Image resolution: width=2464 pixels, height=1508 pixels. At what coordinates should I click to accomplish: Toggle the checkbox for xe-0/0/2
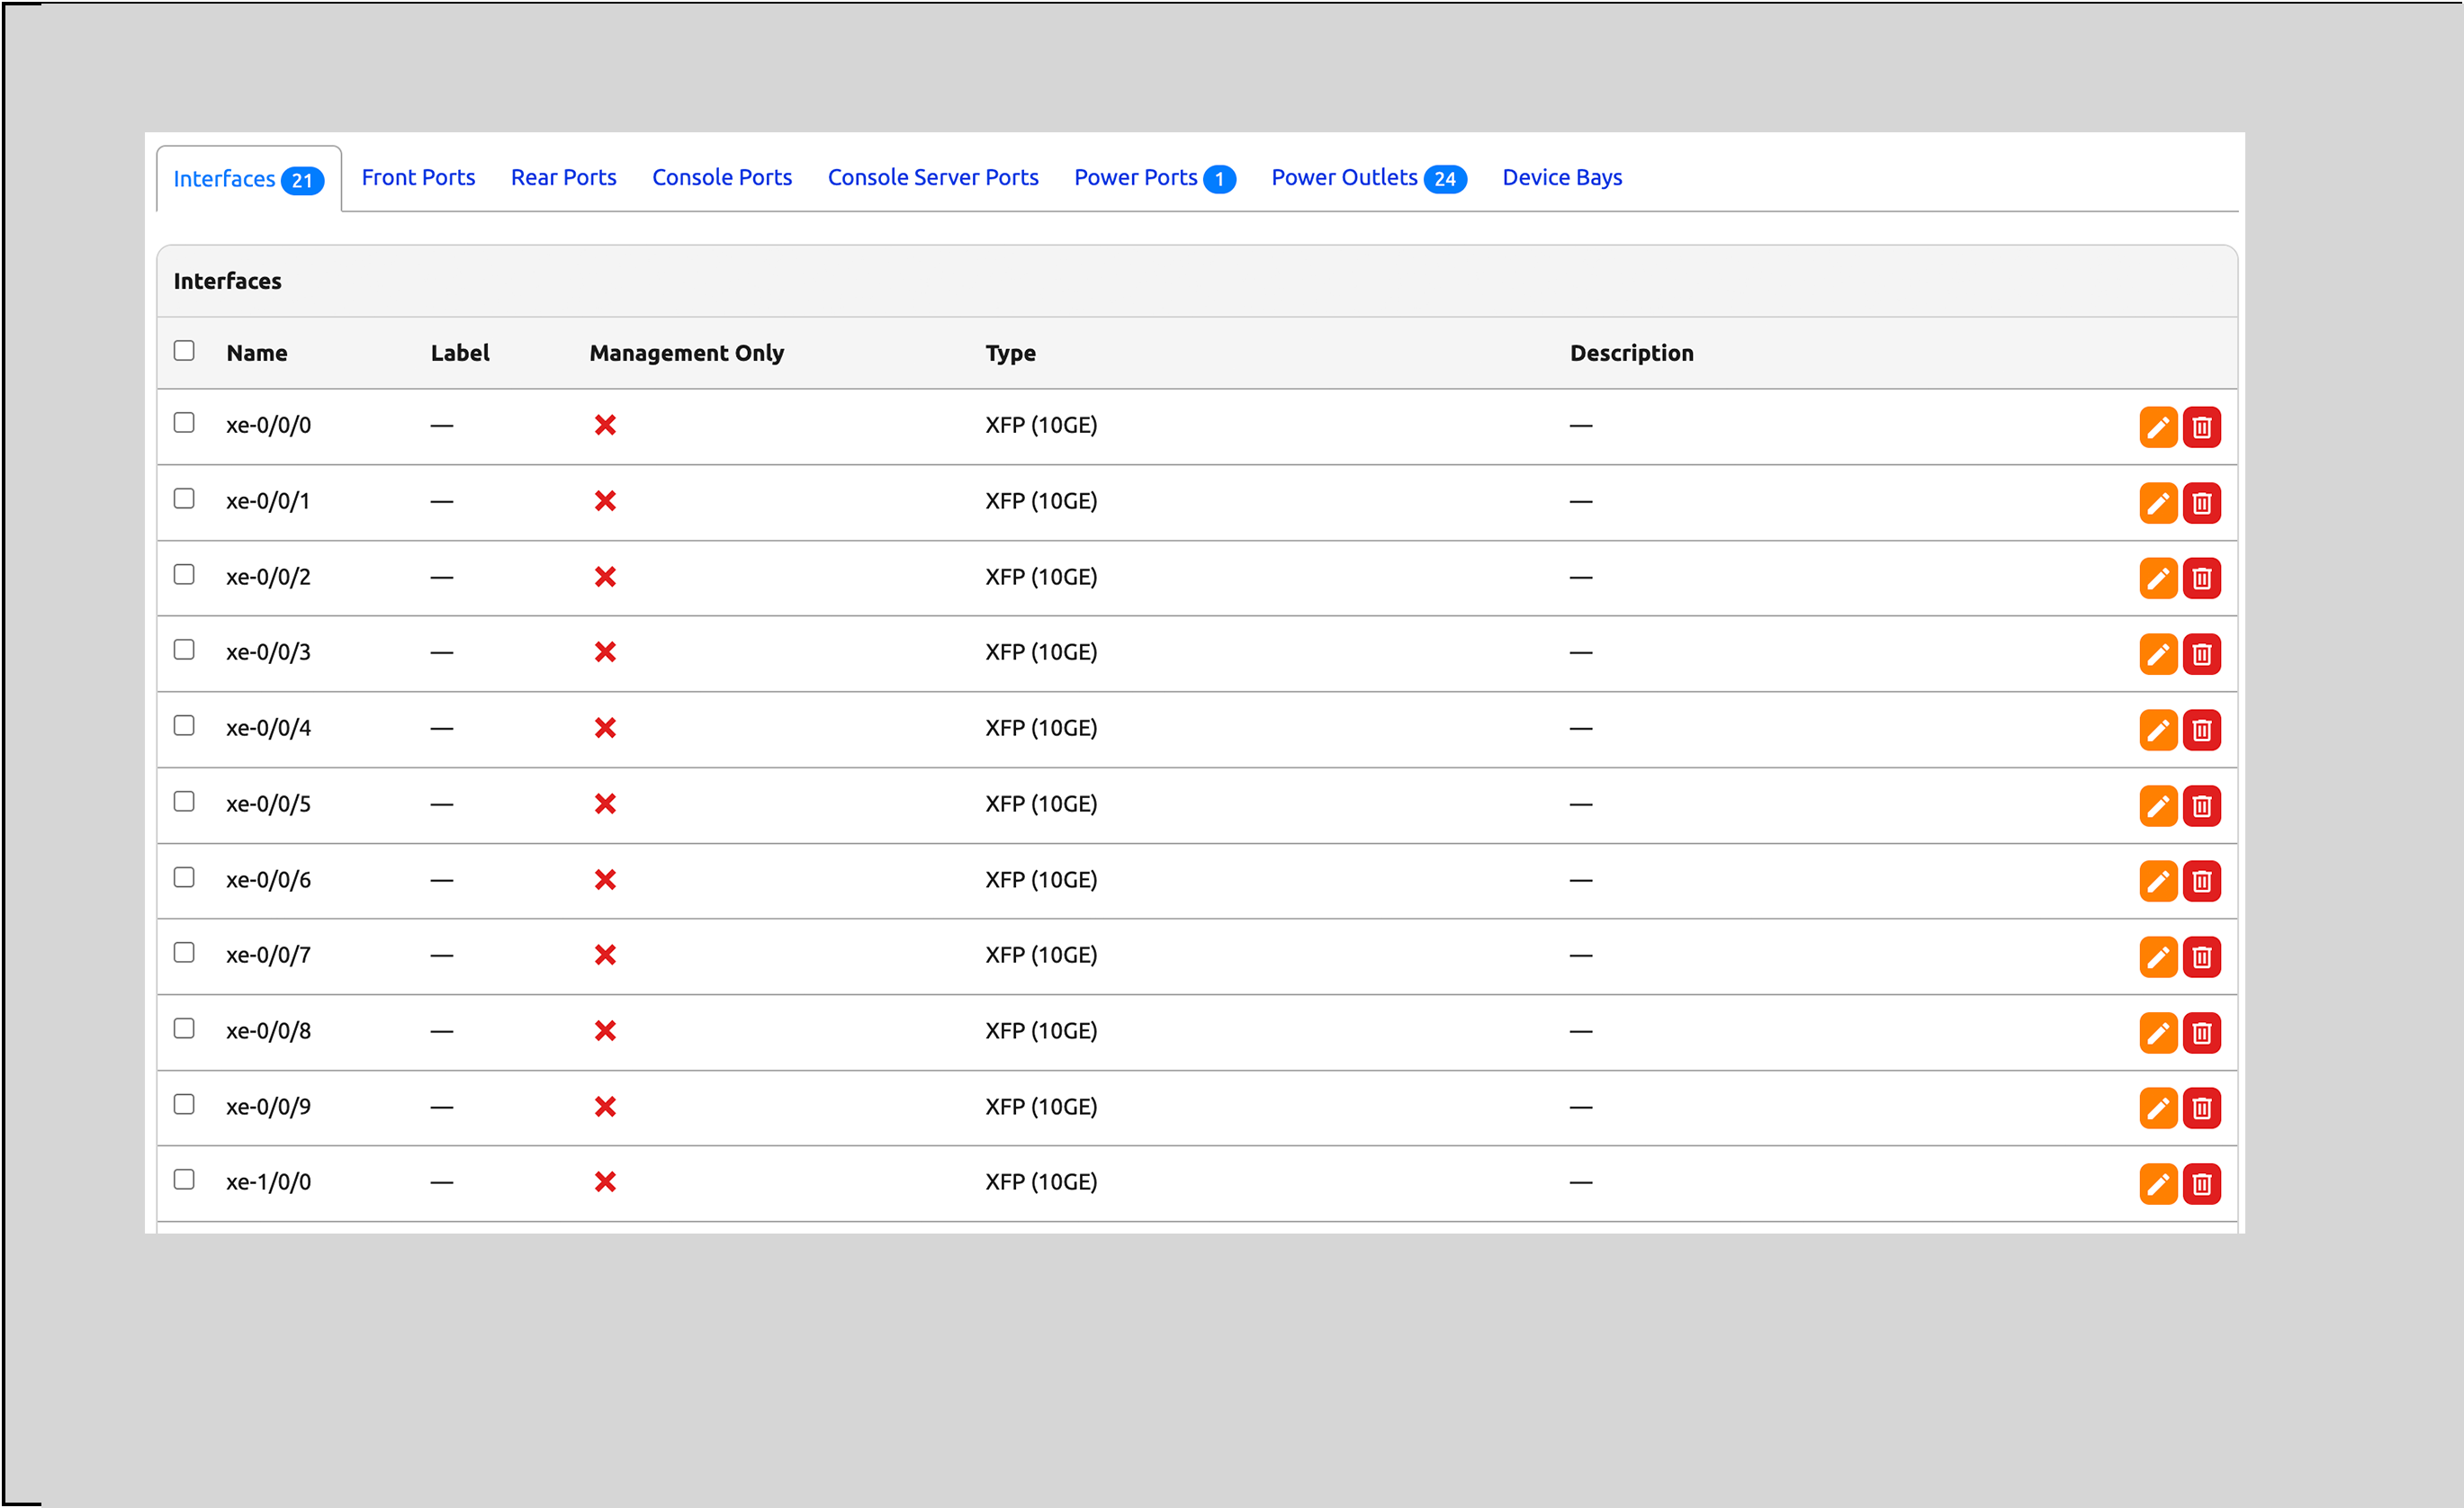184,574
